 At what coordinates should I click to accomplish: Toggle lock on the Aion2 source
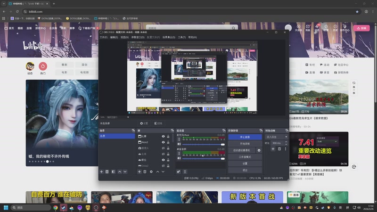click(x=168, y=142)
